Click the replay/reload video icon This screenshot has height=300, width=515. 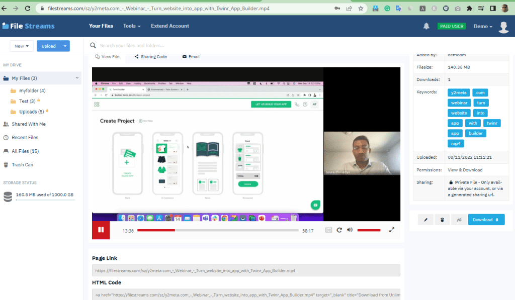pos(339,230)
